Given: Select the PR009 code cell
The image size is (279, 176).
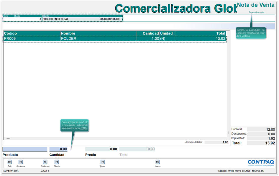Looking at the screenshot, I should coord(32,39).
